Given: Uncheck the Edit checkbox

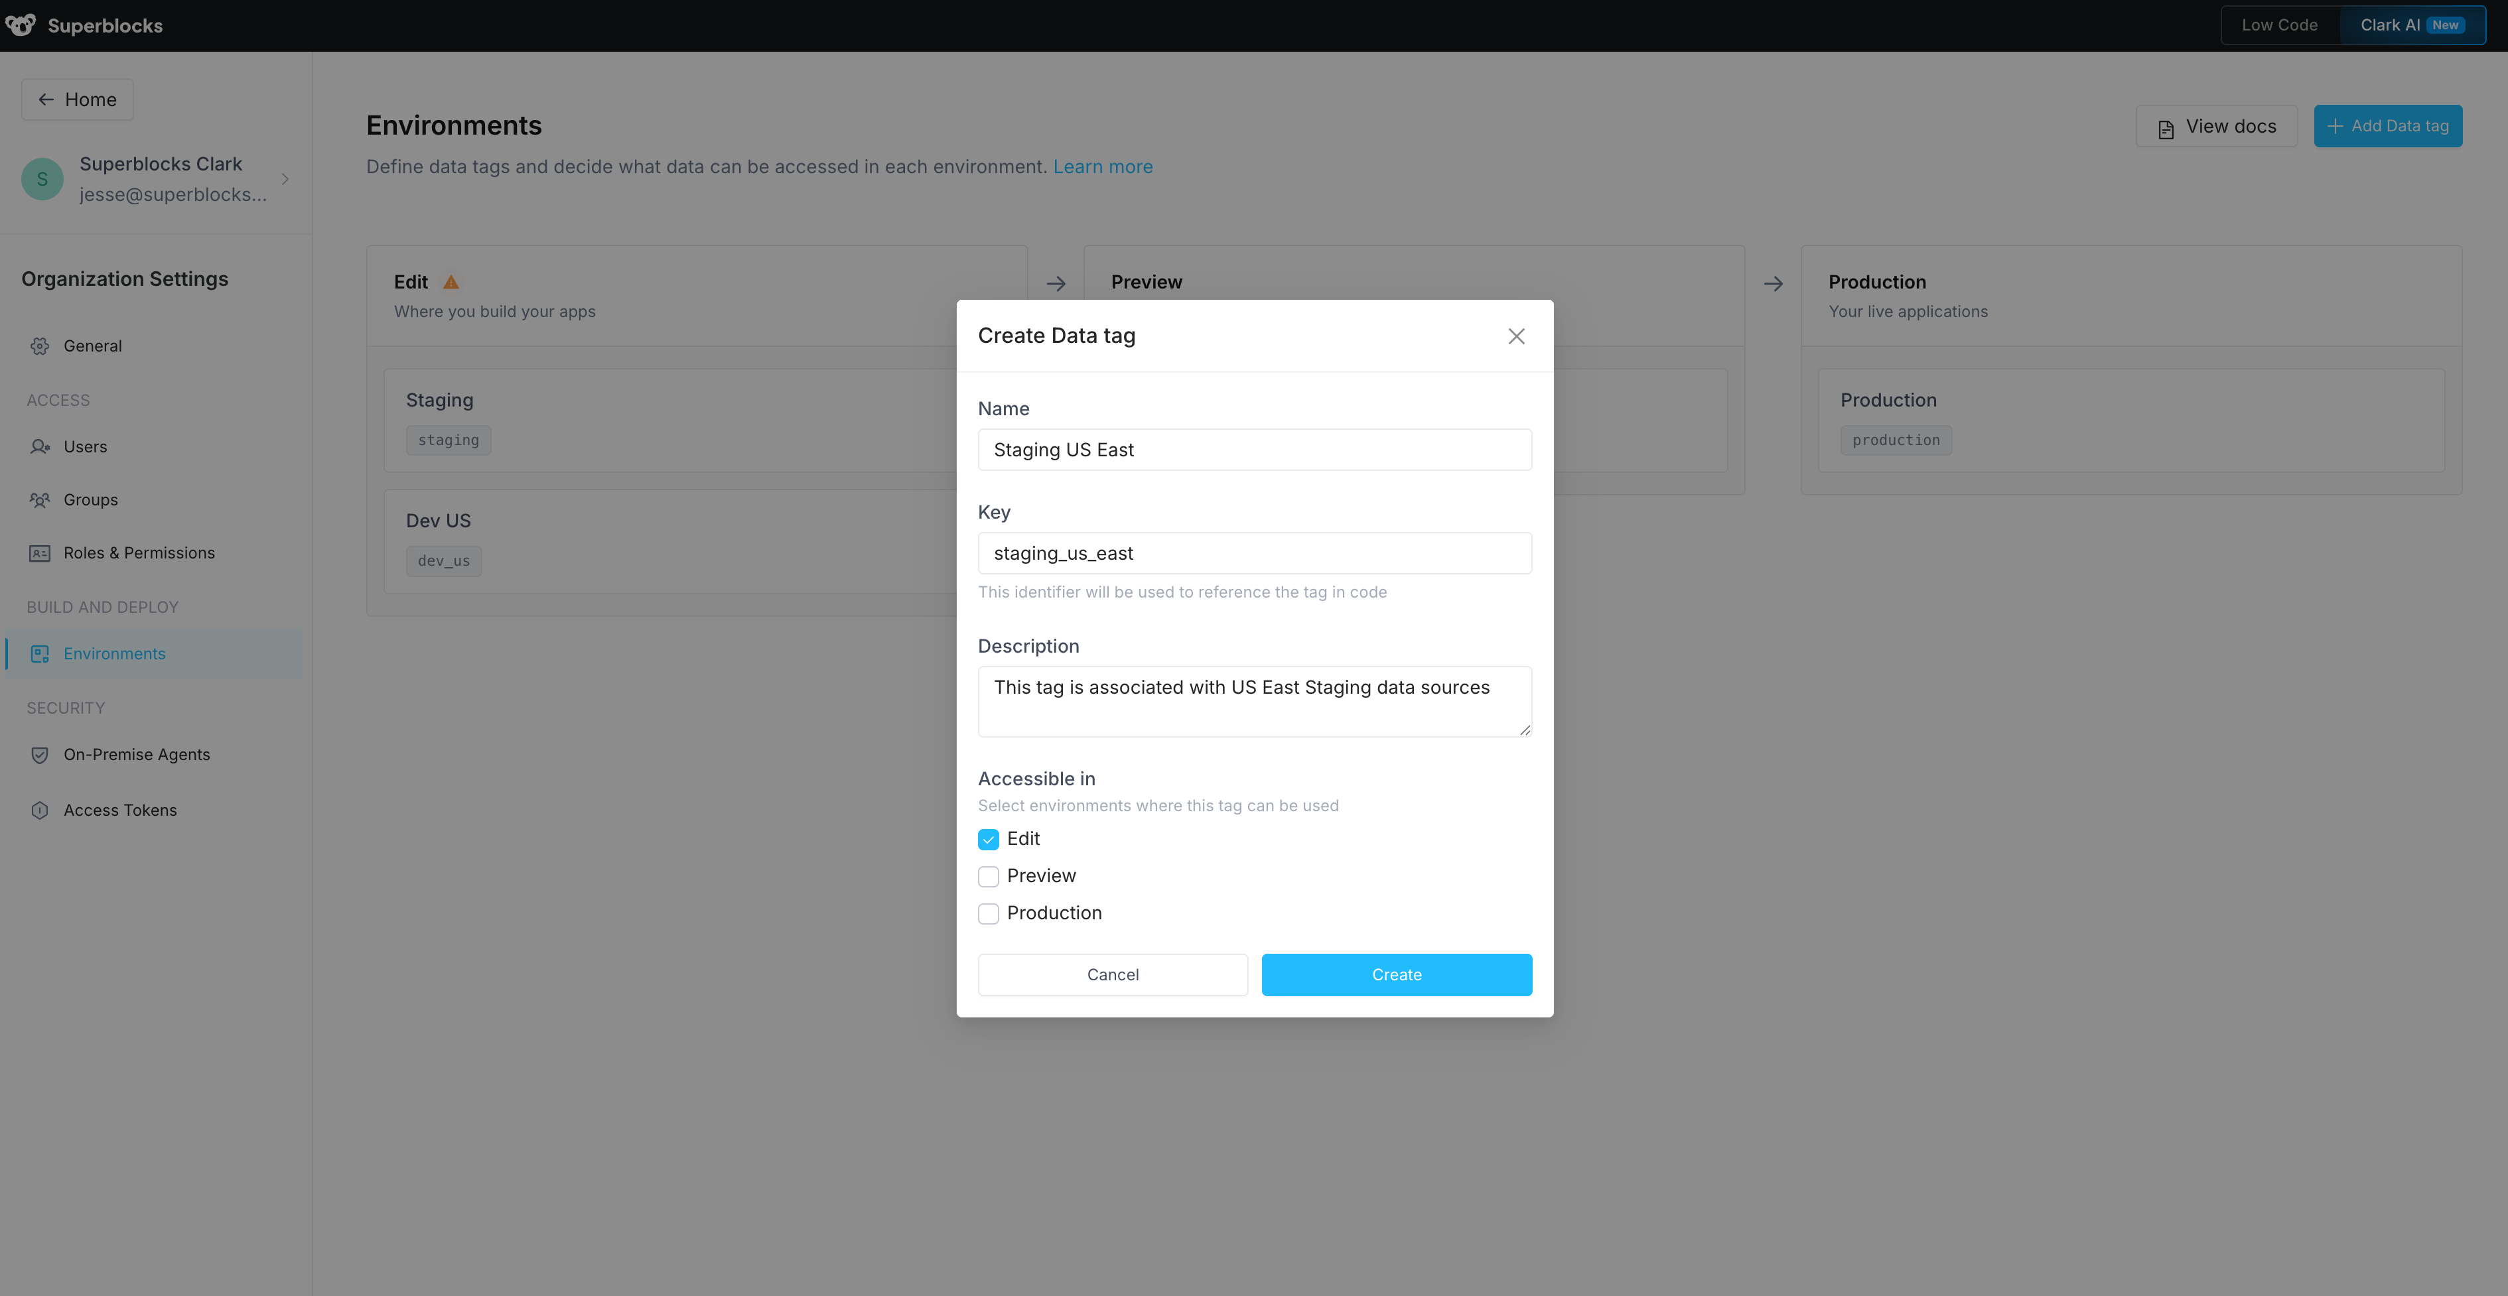Looking at the screenshot, I should point(988,838).
